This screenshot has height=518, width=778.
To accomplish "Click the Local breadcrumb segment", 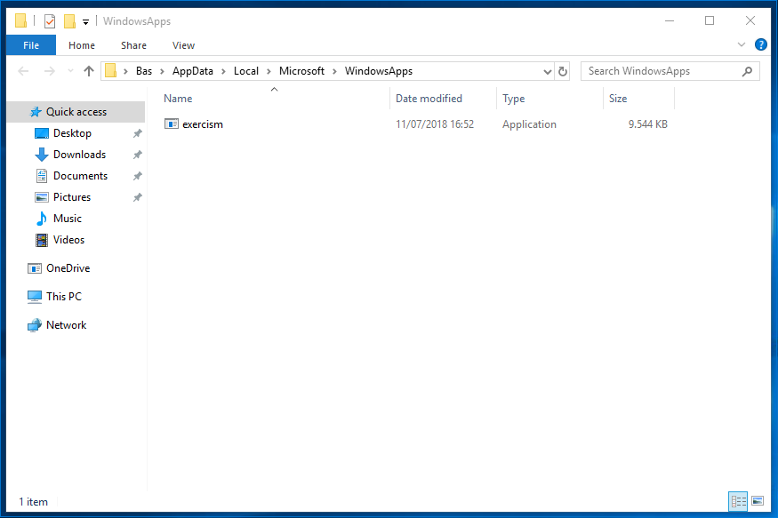I will pos(246,71).
